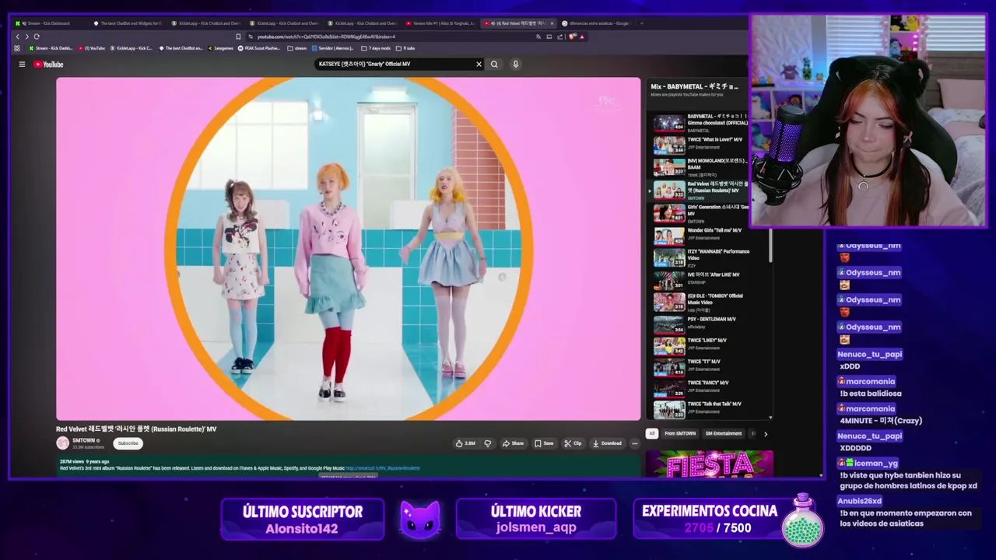The width and height of the screenshot is (996, 560).
Task: Switch to The best ChatBot and Widgets tab
Action: click(x=128, y=23)
